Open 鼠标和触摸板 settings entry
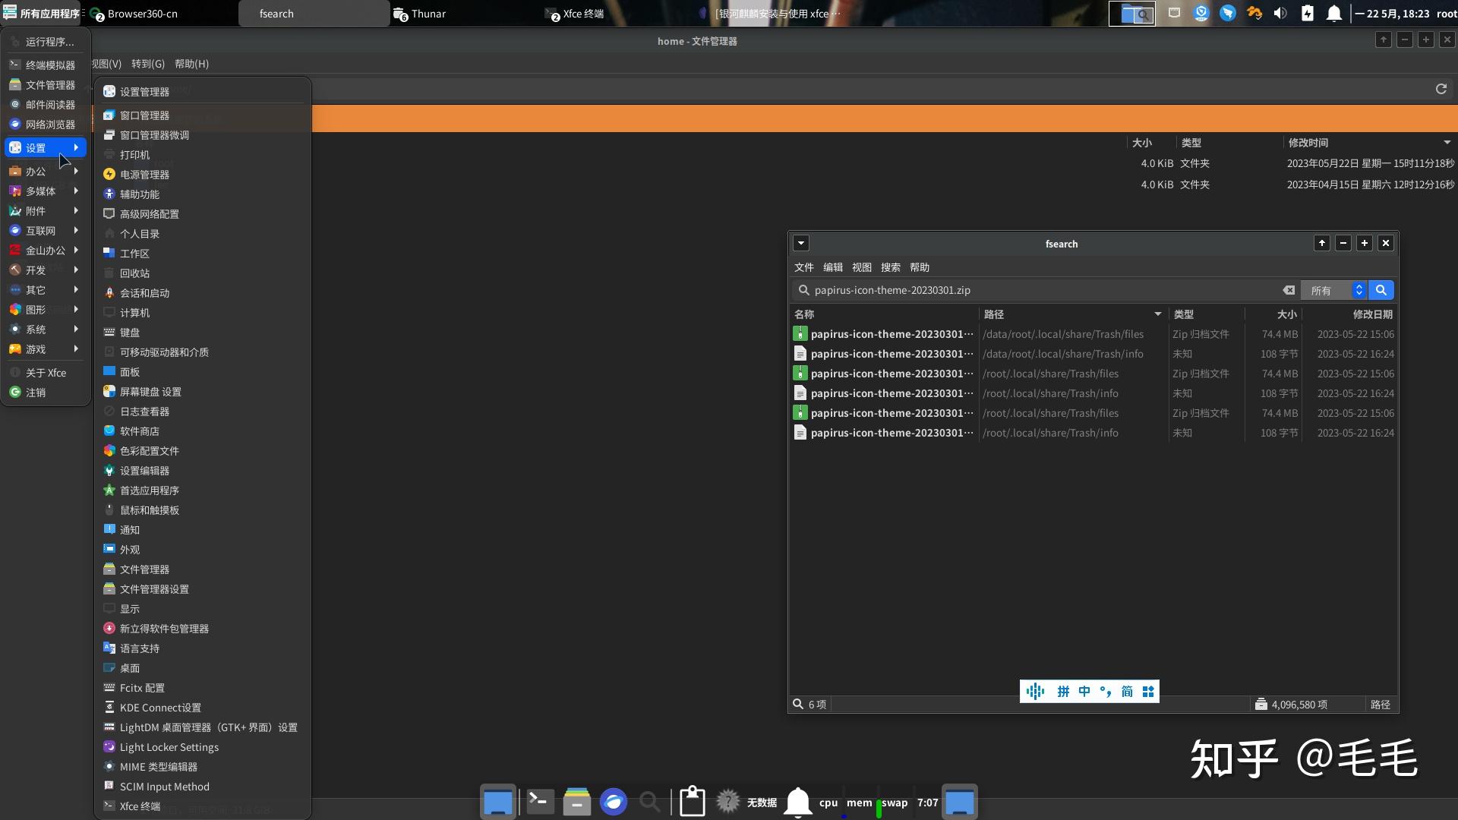This screenshot has width=1458, height=820. coord(202,510)
